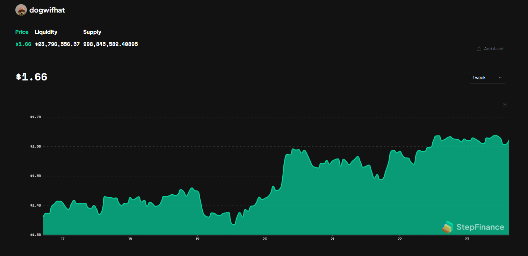This screenshot has height=256, width=528.
Task: Open the 1 week timeframe dropdown
Action: [x=487, y=77]
